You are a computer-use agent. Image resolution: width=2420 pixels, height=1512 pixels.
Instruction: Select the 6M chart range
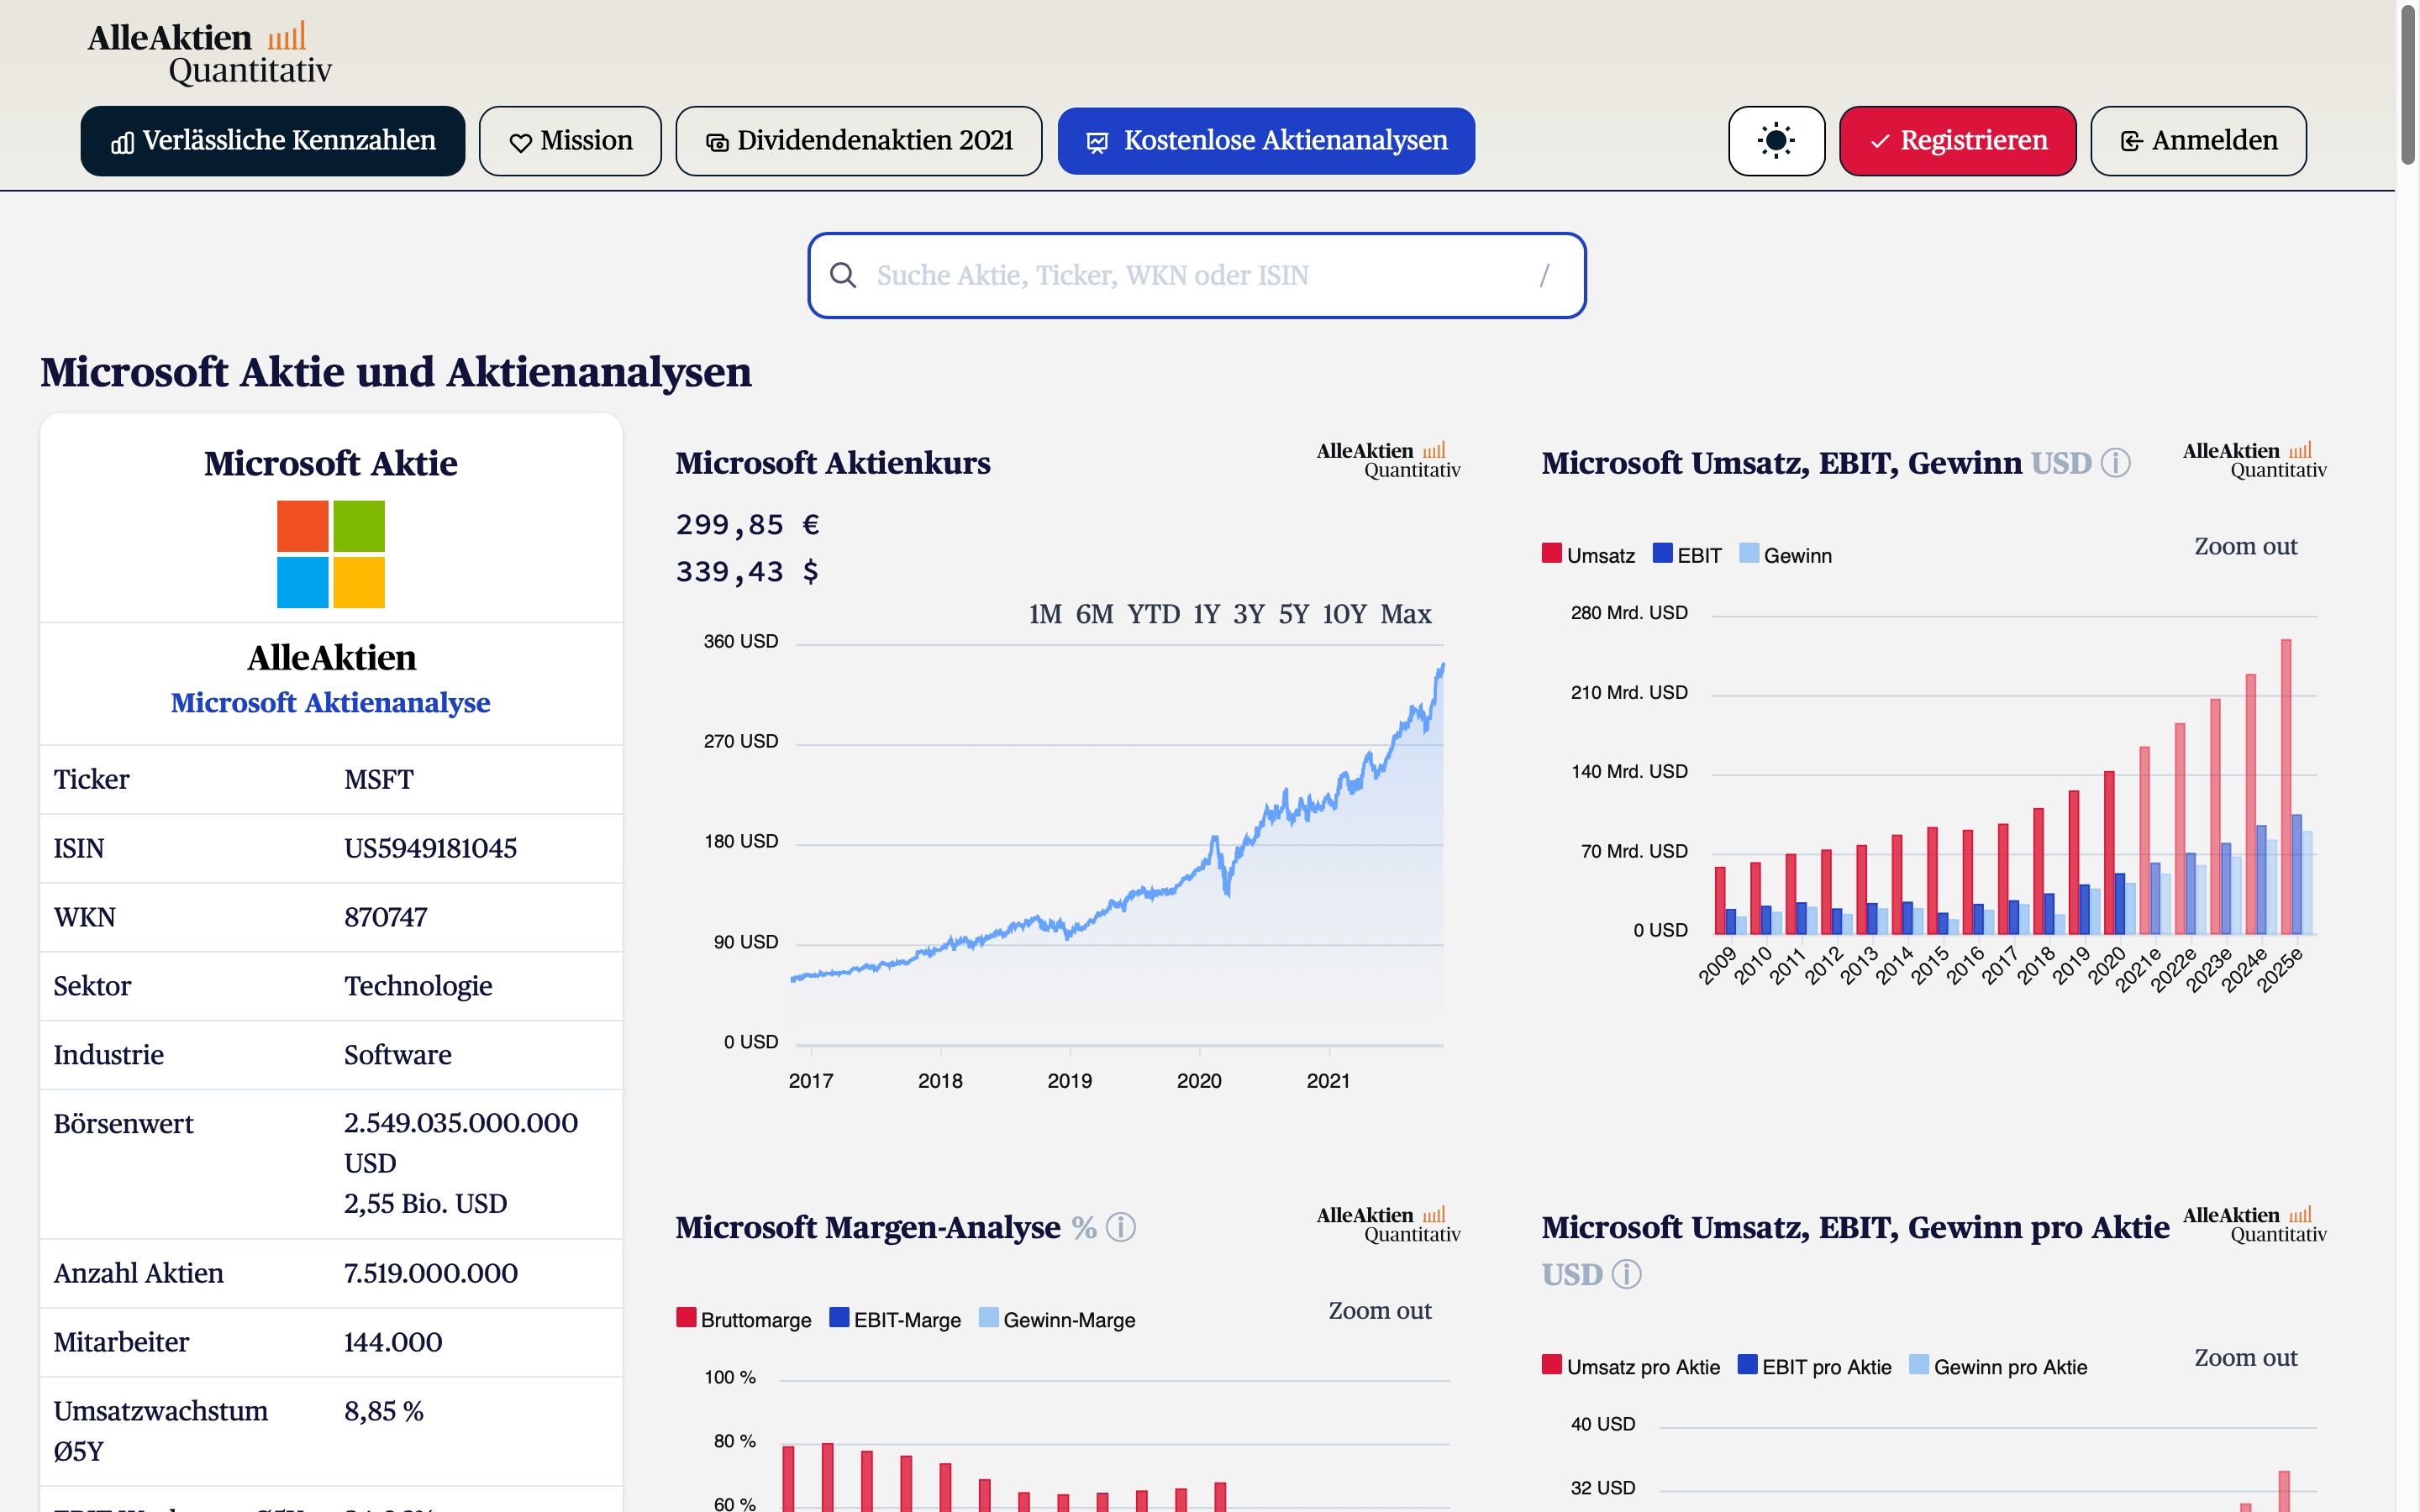point(1094,614)
